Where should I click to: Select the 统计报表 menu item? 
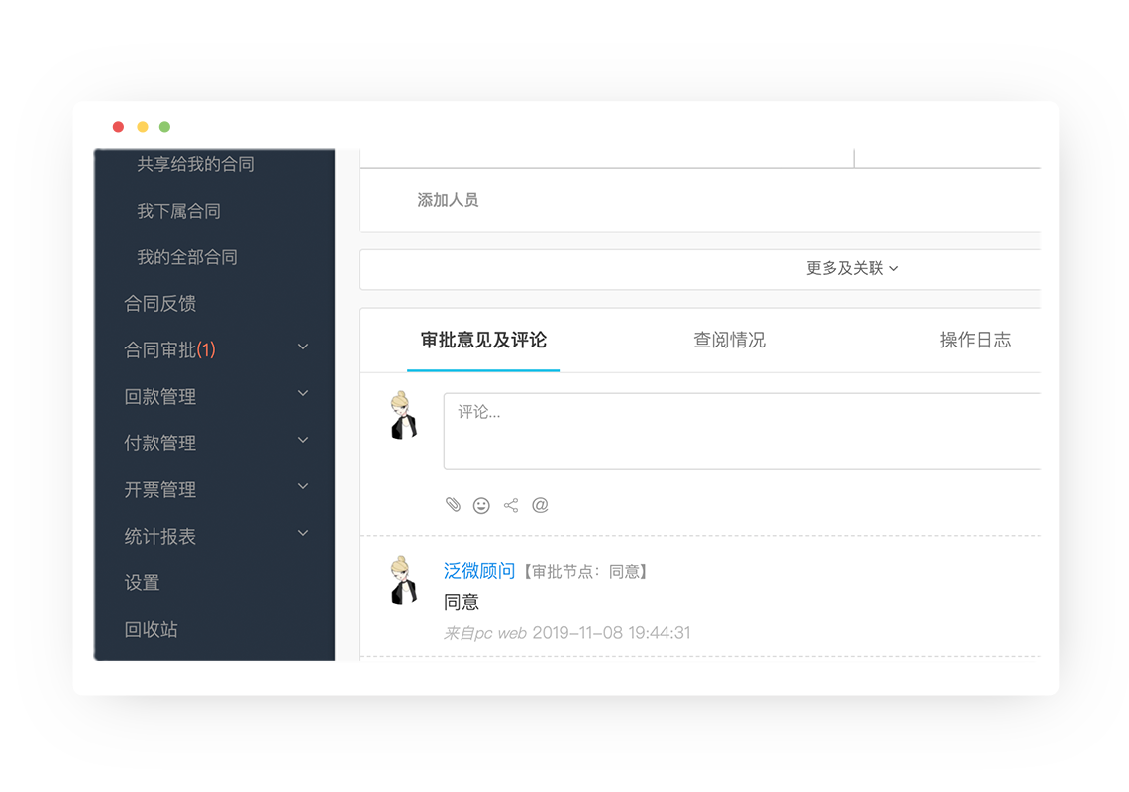pyautogui.click(x=159, y=536)
